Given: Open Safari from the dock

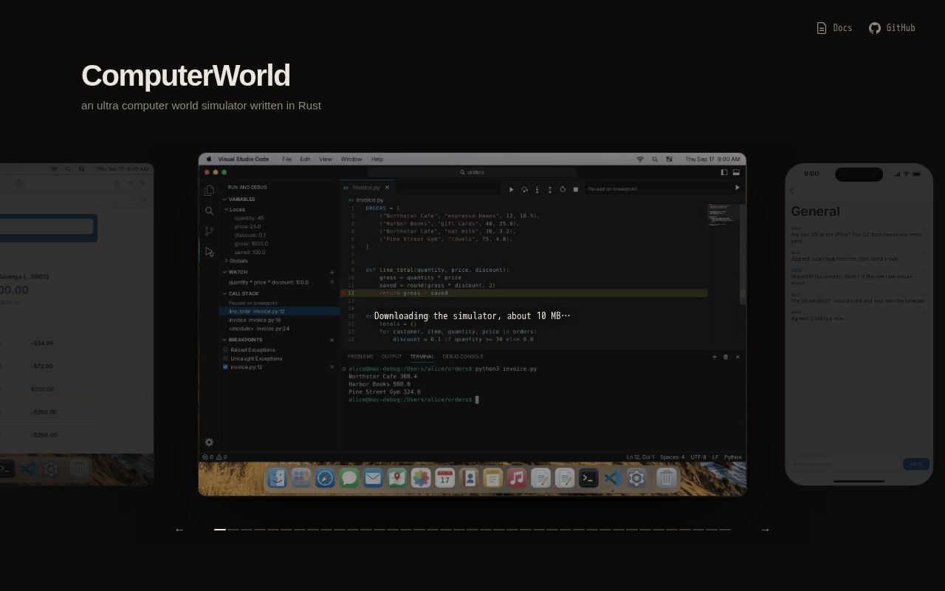Looking at the screenshot, I should click(325, 478).
